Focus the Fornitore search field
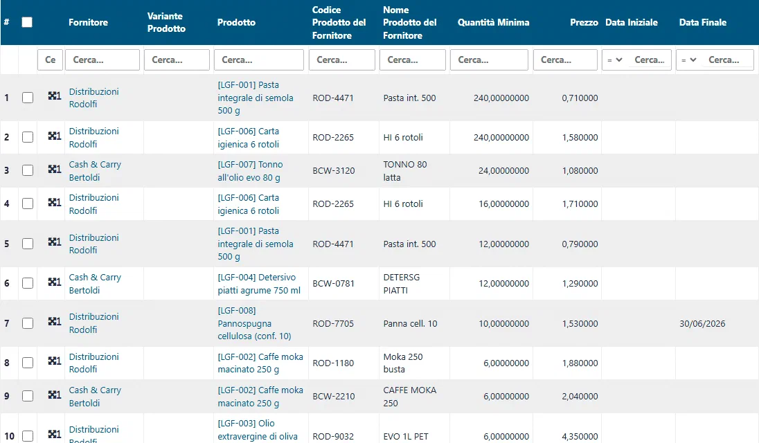 coord(102,60)
